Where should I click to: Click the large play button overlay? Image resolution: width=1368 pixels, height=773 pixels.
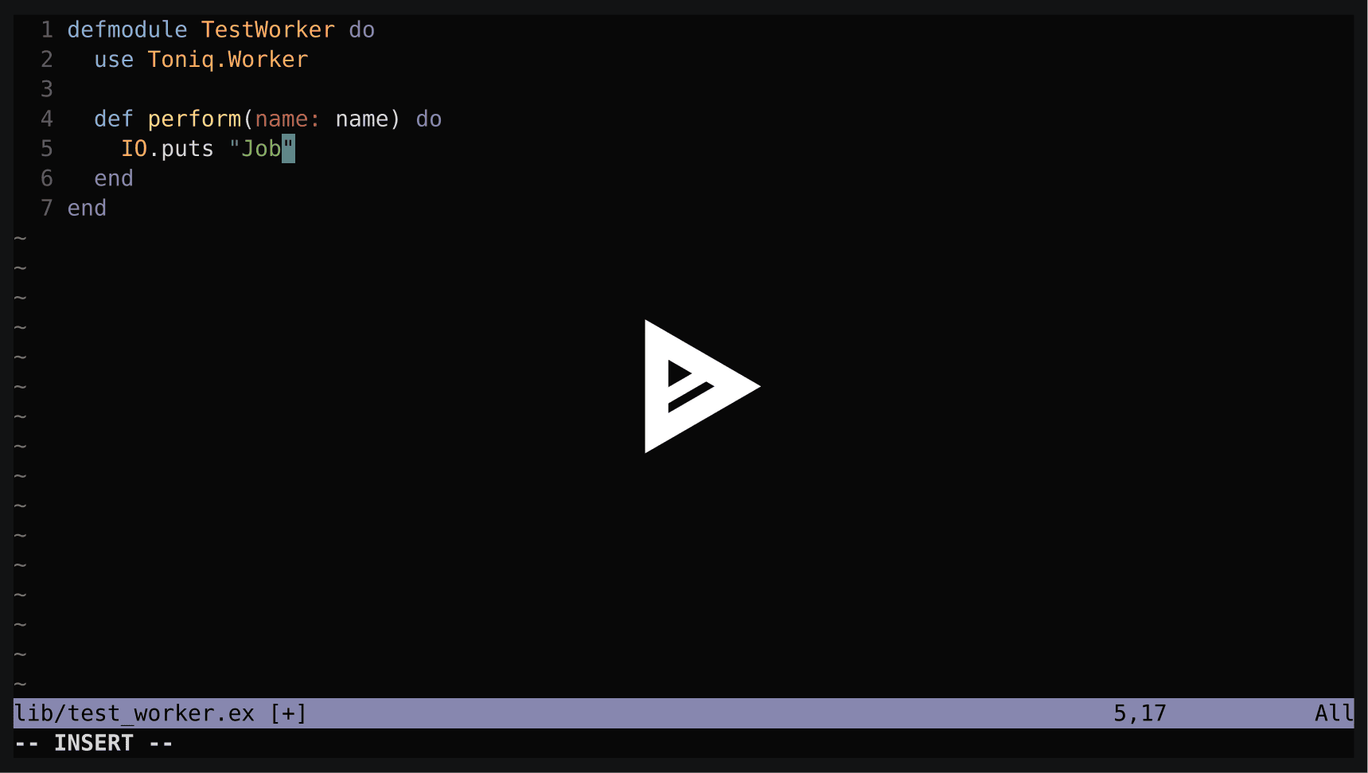pos(700,386)
